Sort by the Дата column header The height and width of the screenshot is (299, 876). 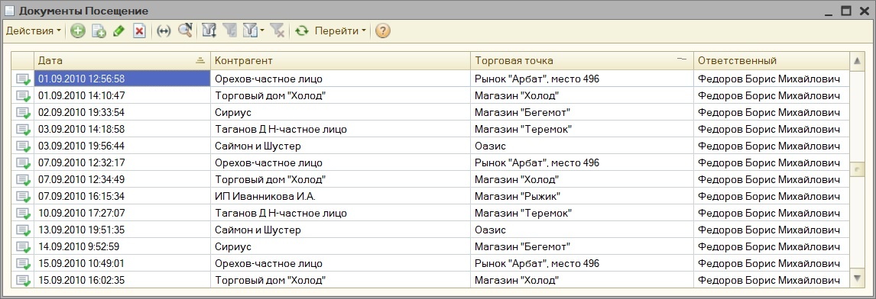point(122,61)
